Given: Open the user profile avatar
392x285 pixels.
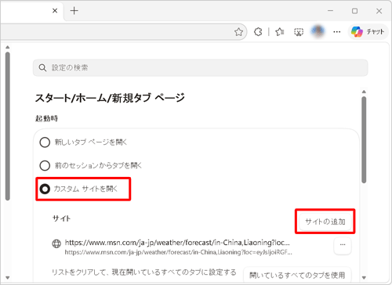Looking at the screenshot, I should click(318, 31).
